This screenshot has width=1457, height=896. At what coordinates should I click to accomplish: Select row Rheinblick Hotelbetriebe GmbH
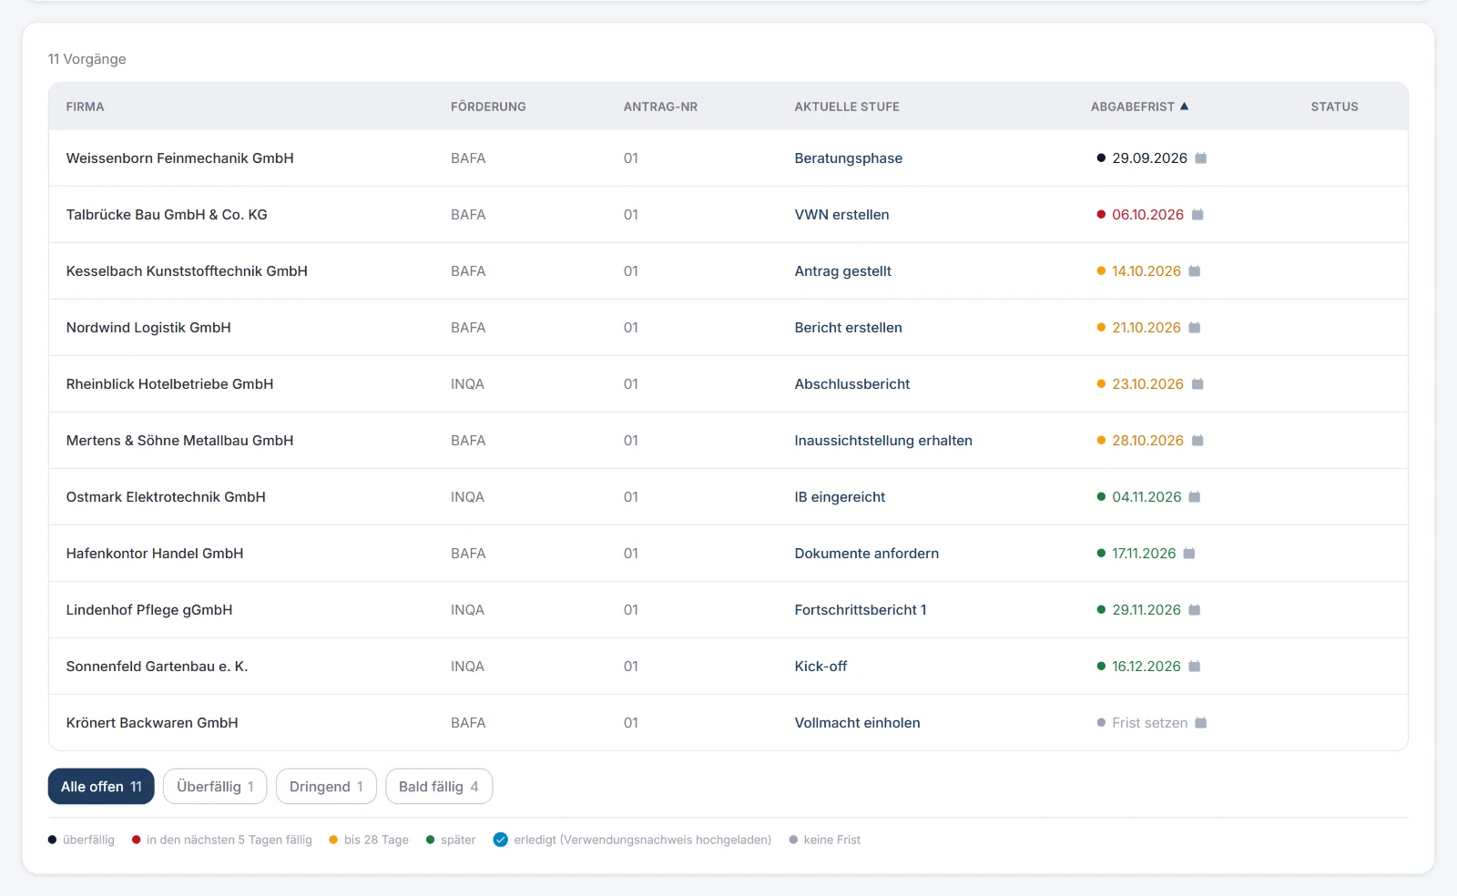[728, 384]
